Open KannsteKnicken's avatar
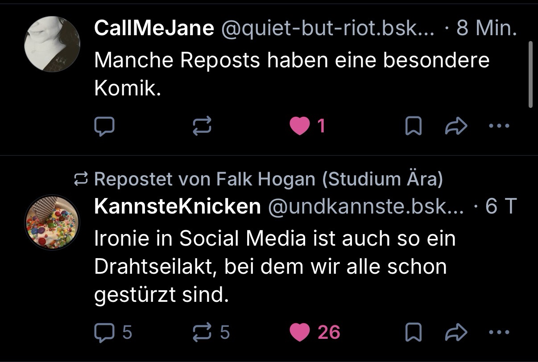This screenshot has width=538, height=362. click(x=52, y=222)
